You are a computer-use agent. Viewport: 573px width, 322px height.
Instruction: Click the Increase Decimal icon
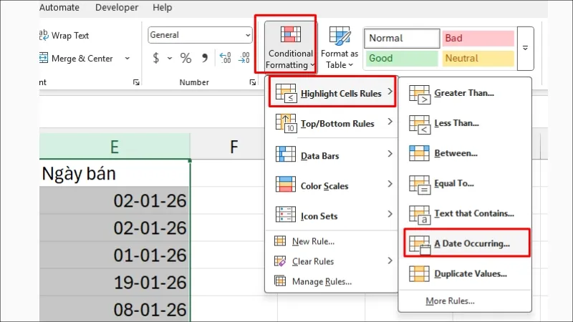(225, 58)
